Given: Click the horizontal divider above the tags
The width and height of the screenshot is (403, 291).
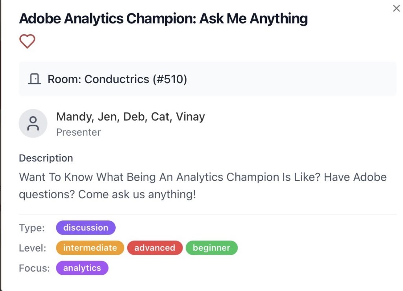Looking at the screenshot, I should pyautogui.click(x=207, y=215).
